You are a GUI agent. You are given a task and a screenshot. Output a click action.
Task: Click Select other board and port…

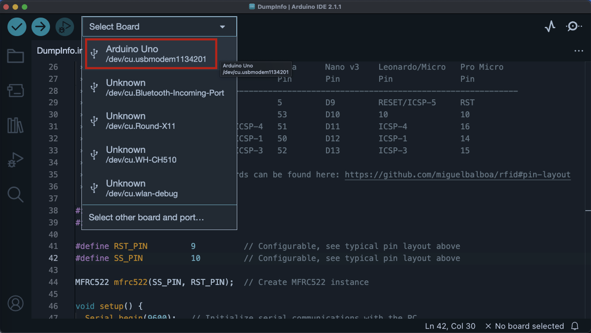(x=146, y=218)
